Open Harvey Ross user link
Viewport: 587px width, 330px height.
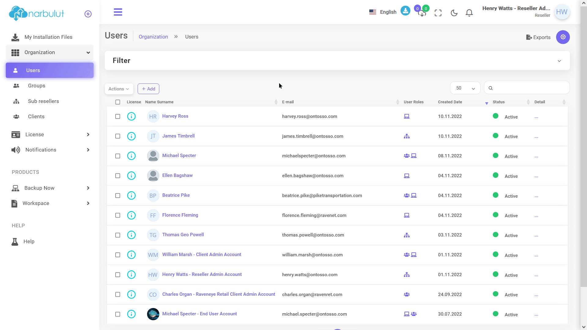(x=175, y=116)
